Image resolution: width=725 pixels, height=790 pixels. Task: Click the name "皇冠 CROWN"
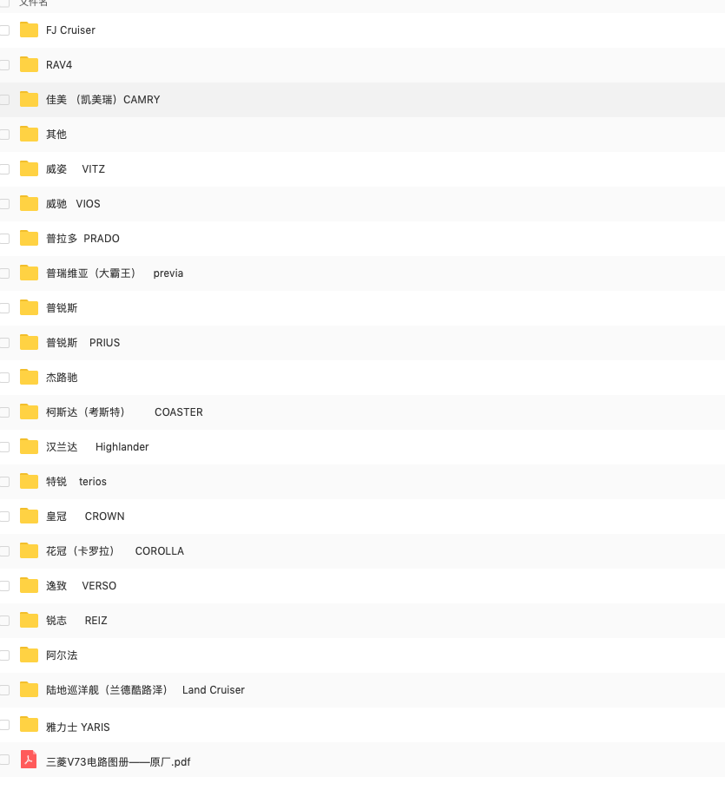85,517
